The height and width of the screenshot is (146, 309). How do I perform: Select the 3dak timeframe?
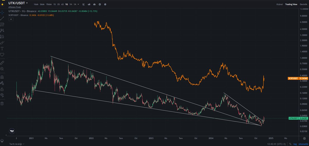tap(42, 4)
